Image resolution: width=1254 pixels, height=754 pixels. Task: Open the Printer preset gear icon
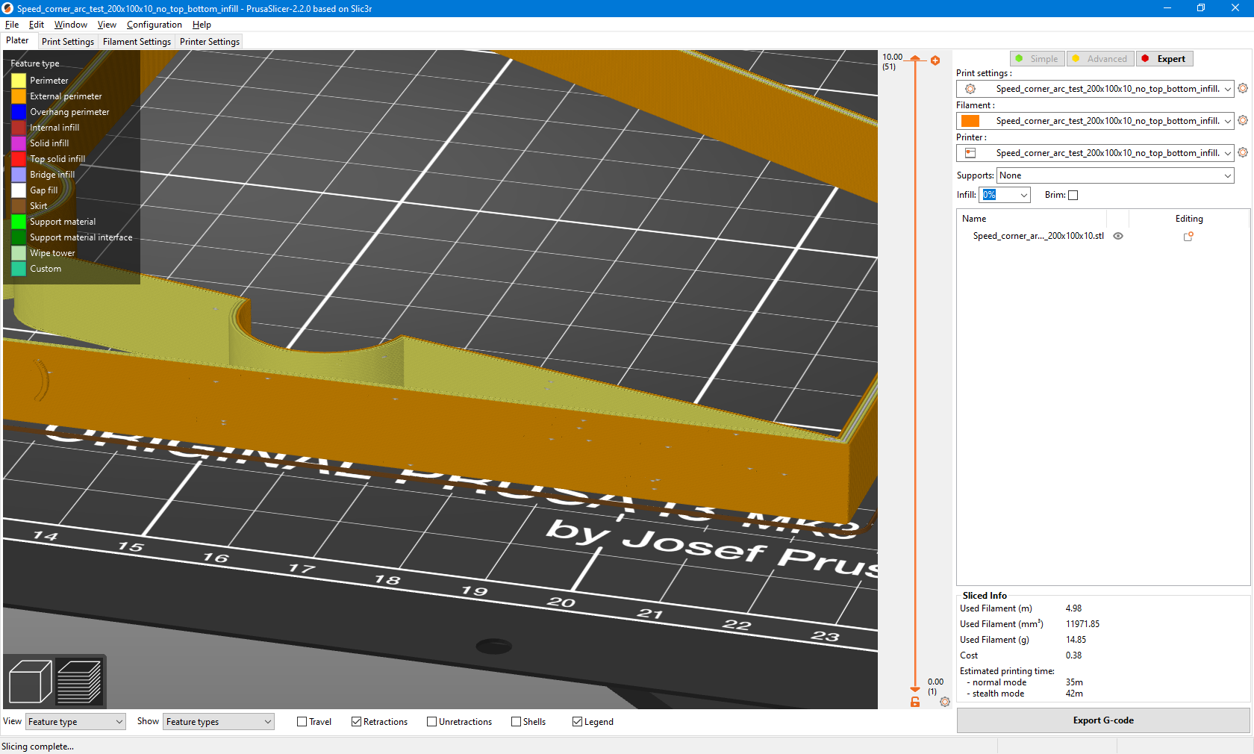tap(1243, 152)
